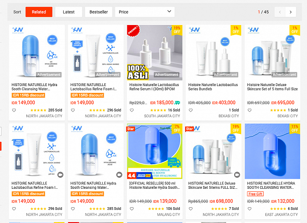Click previous page arrow in pagination
Screen dimensions: 307x223
280,12
